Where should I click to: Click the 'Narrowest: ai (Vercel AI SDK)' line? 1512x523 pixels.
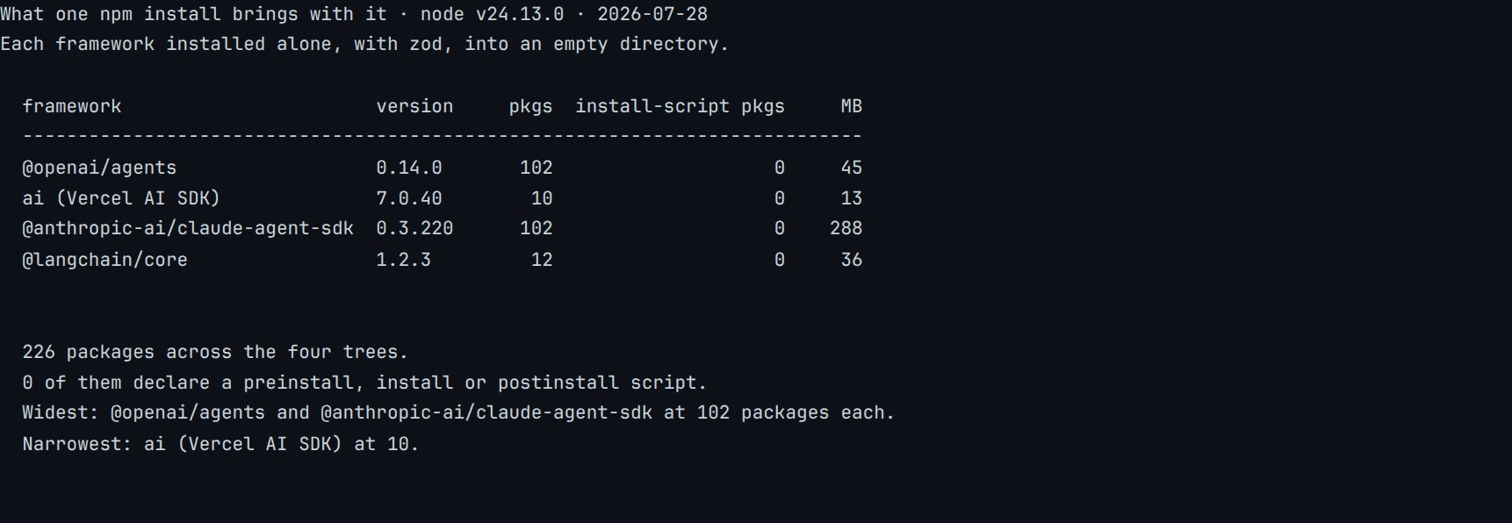coord(220,444)
